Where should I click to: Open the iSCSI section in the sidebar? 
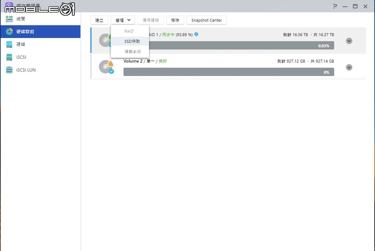[x=40, y=57]
